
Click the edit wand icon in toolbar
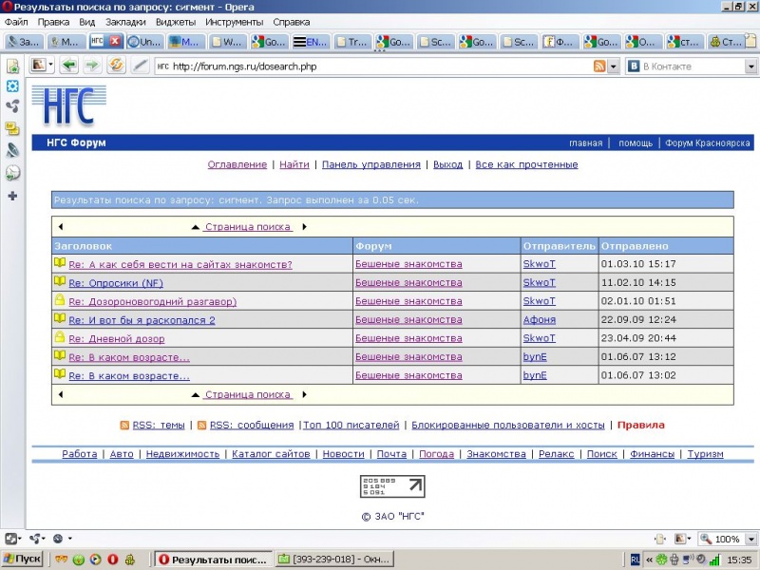(141, 66)
